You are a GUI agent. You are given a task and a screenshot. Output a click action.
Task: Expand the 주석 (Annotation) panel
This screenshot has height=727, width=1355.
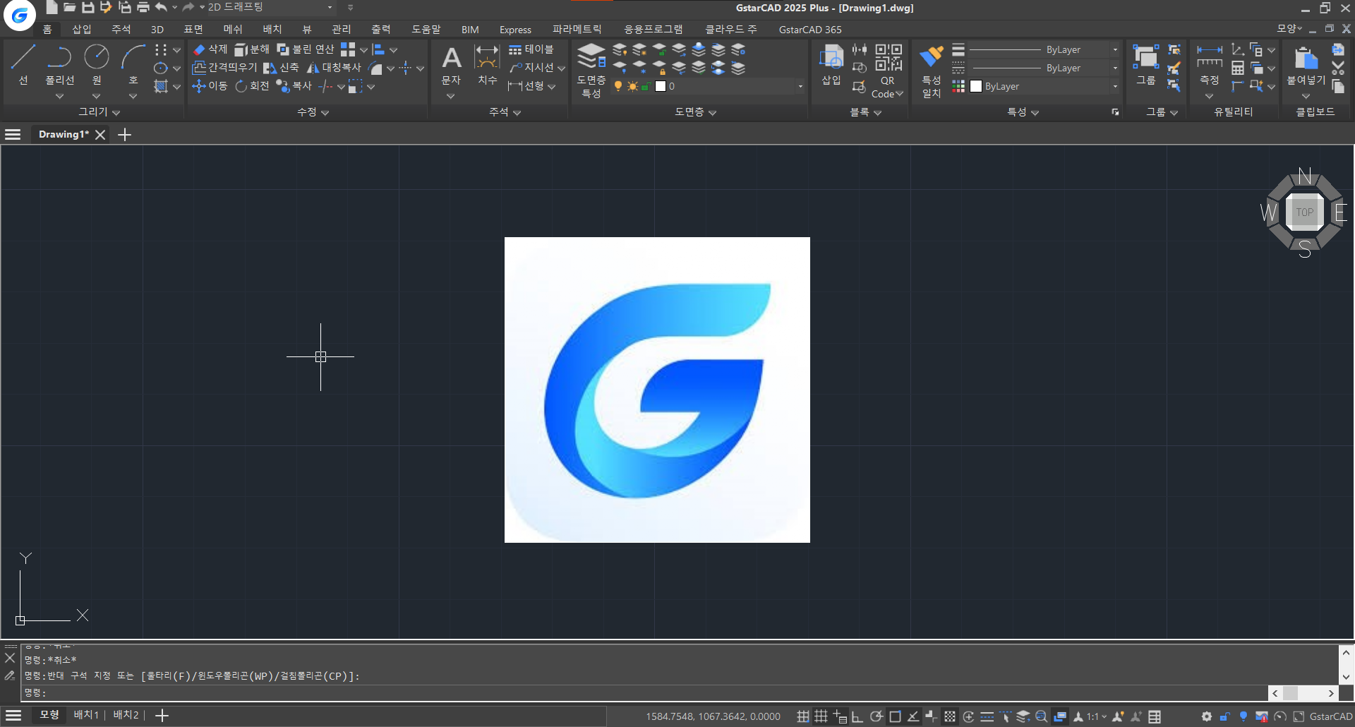point(505,112)
